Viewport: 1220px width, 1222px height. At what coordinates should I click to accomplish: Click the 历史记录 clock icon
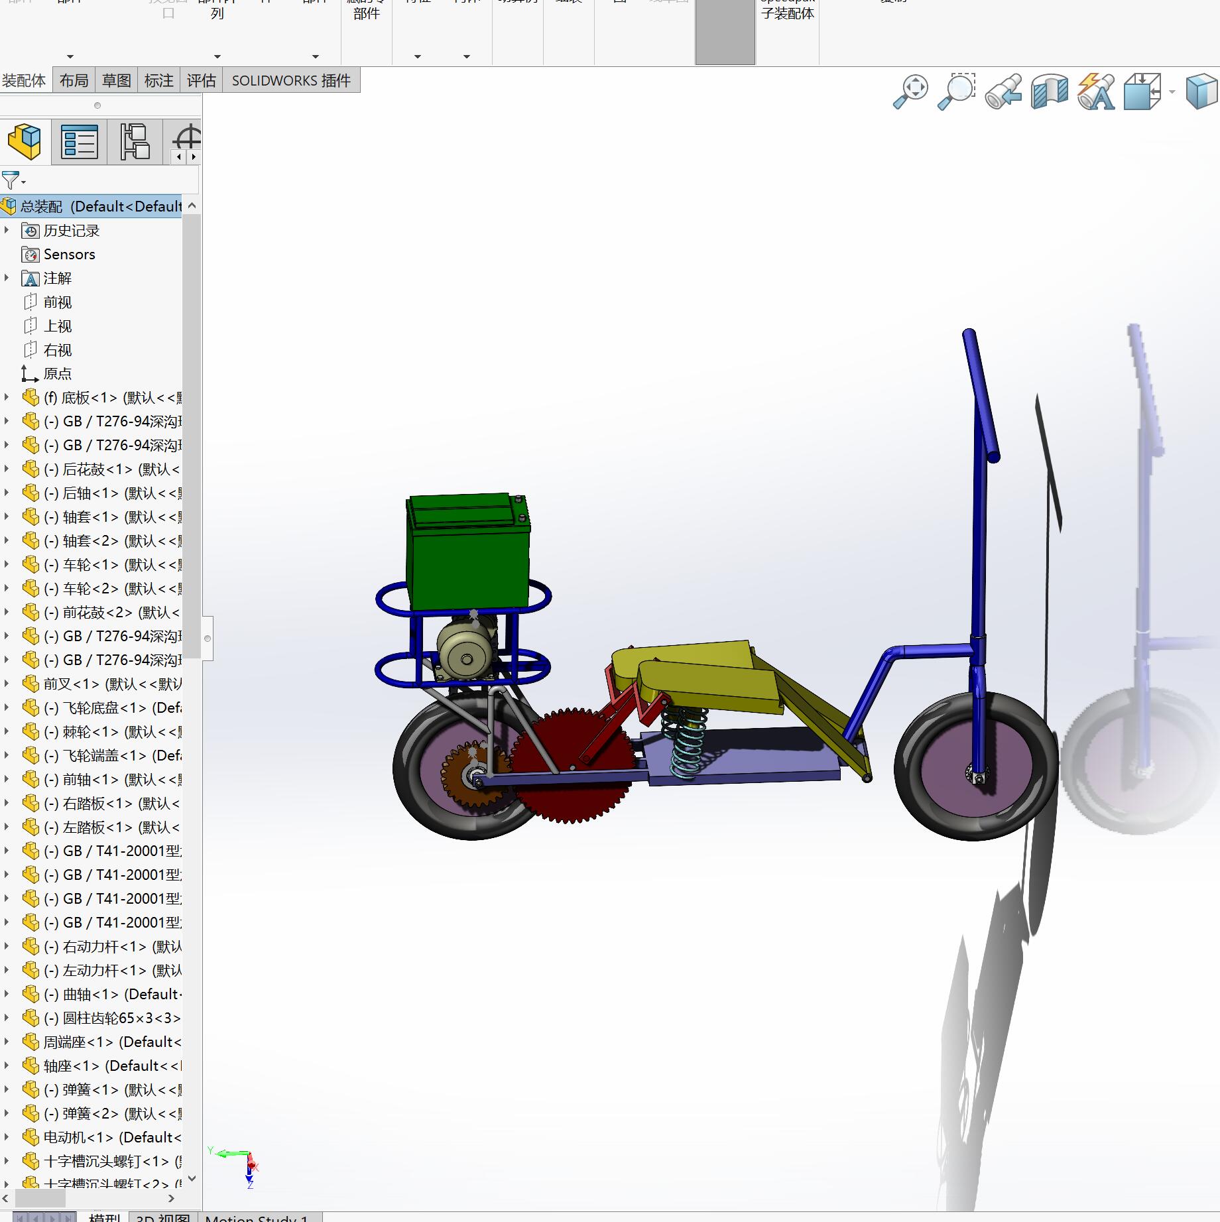[30, 231]
